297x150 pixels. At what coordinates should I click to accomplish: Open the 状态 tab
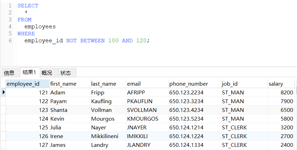66,73
